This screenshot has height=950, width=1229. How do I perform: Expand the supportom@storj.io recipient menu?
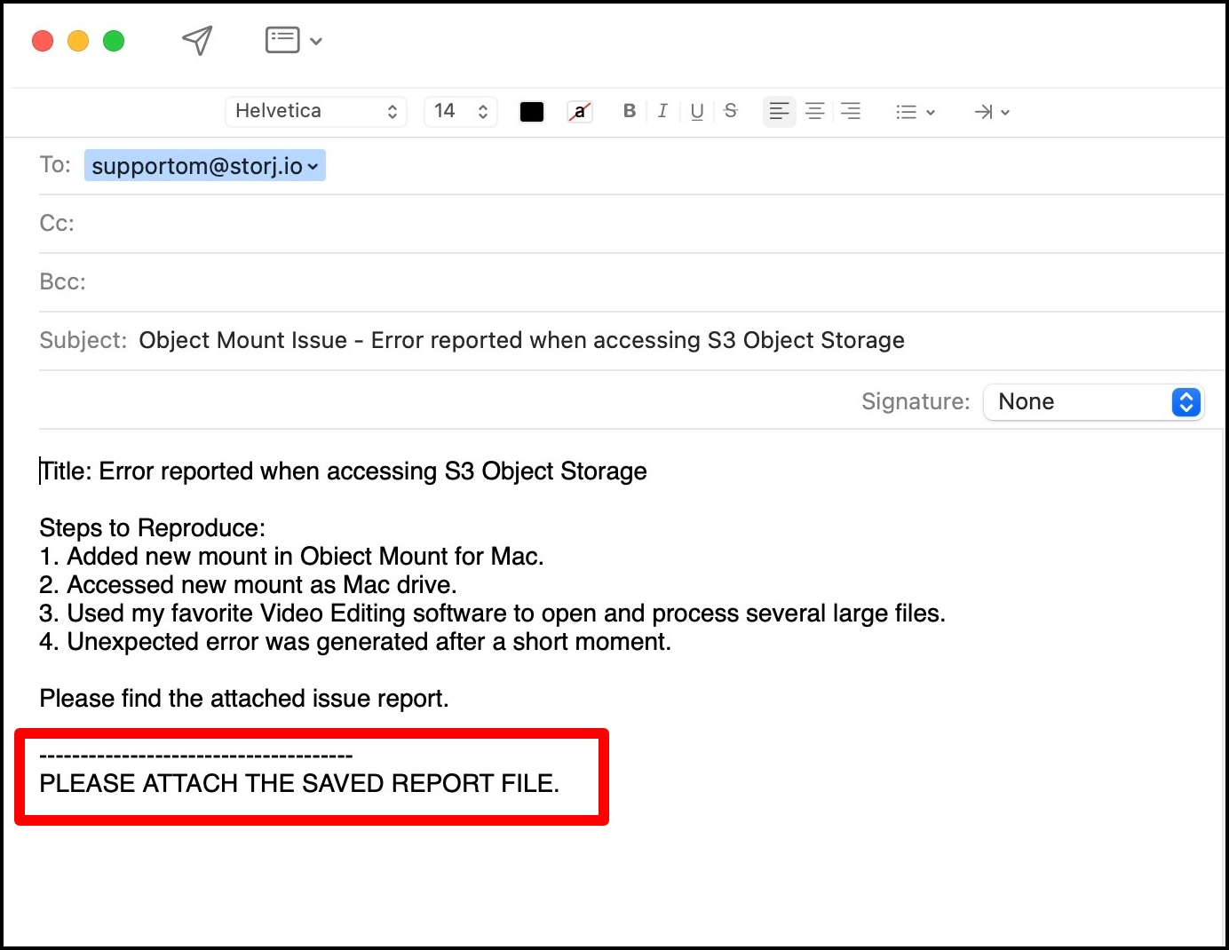[313, 166]
